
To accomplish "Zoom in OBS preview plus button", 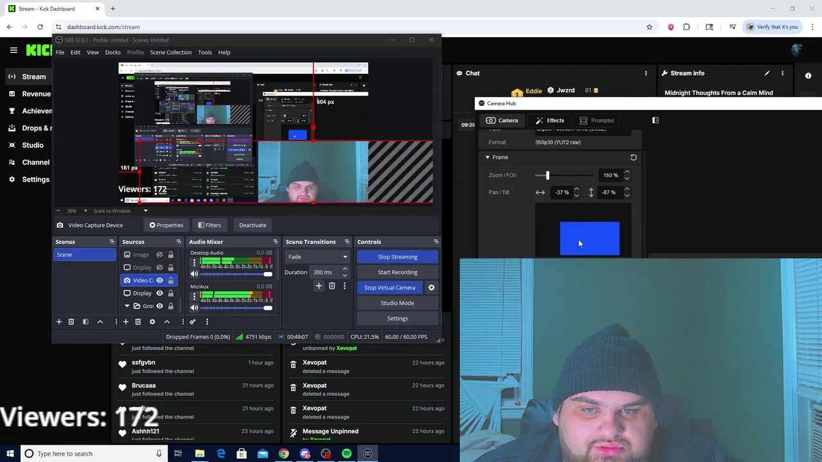I will [85, 210].
